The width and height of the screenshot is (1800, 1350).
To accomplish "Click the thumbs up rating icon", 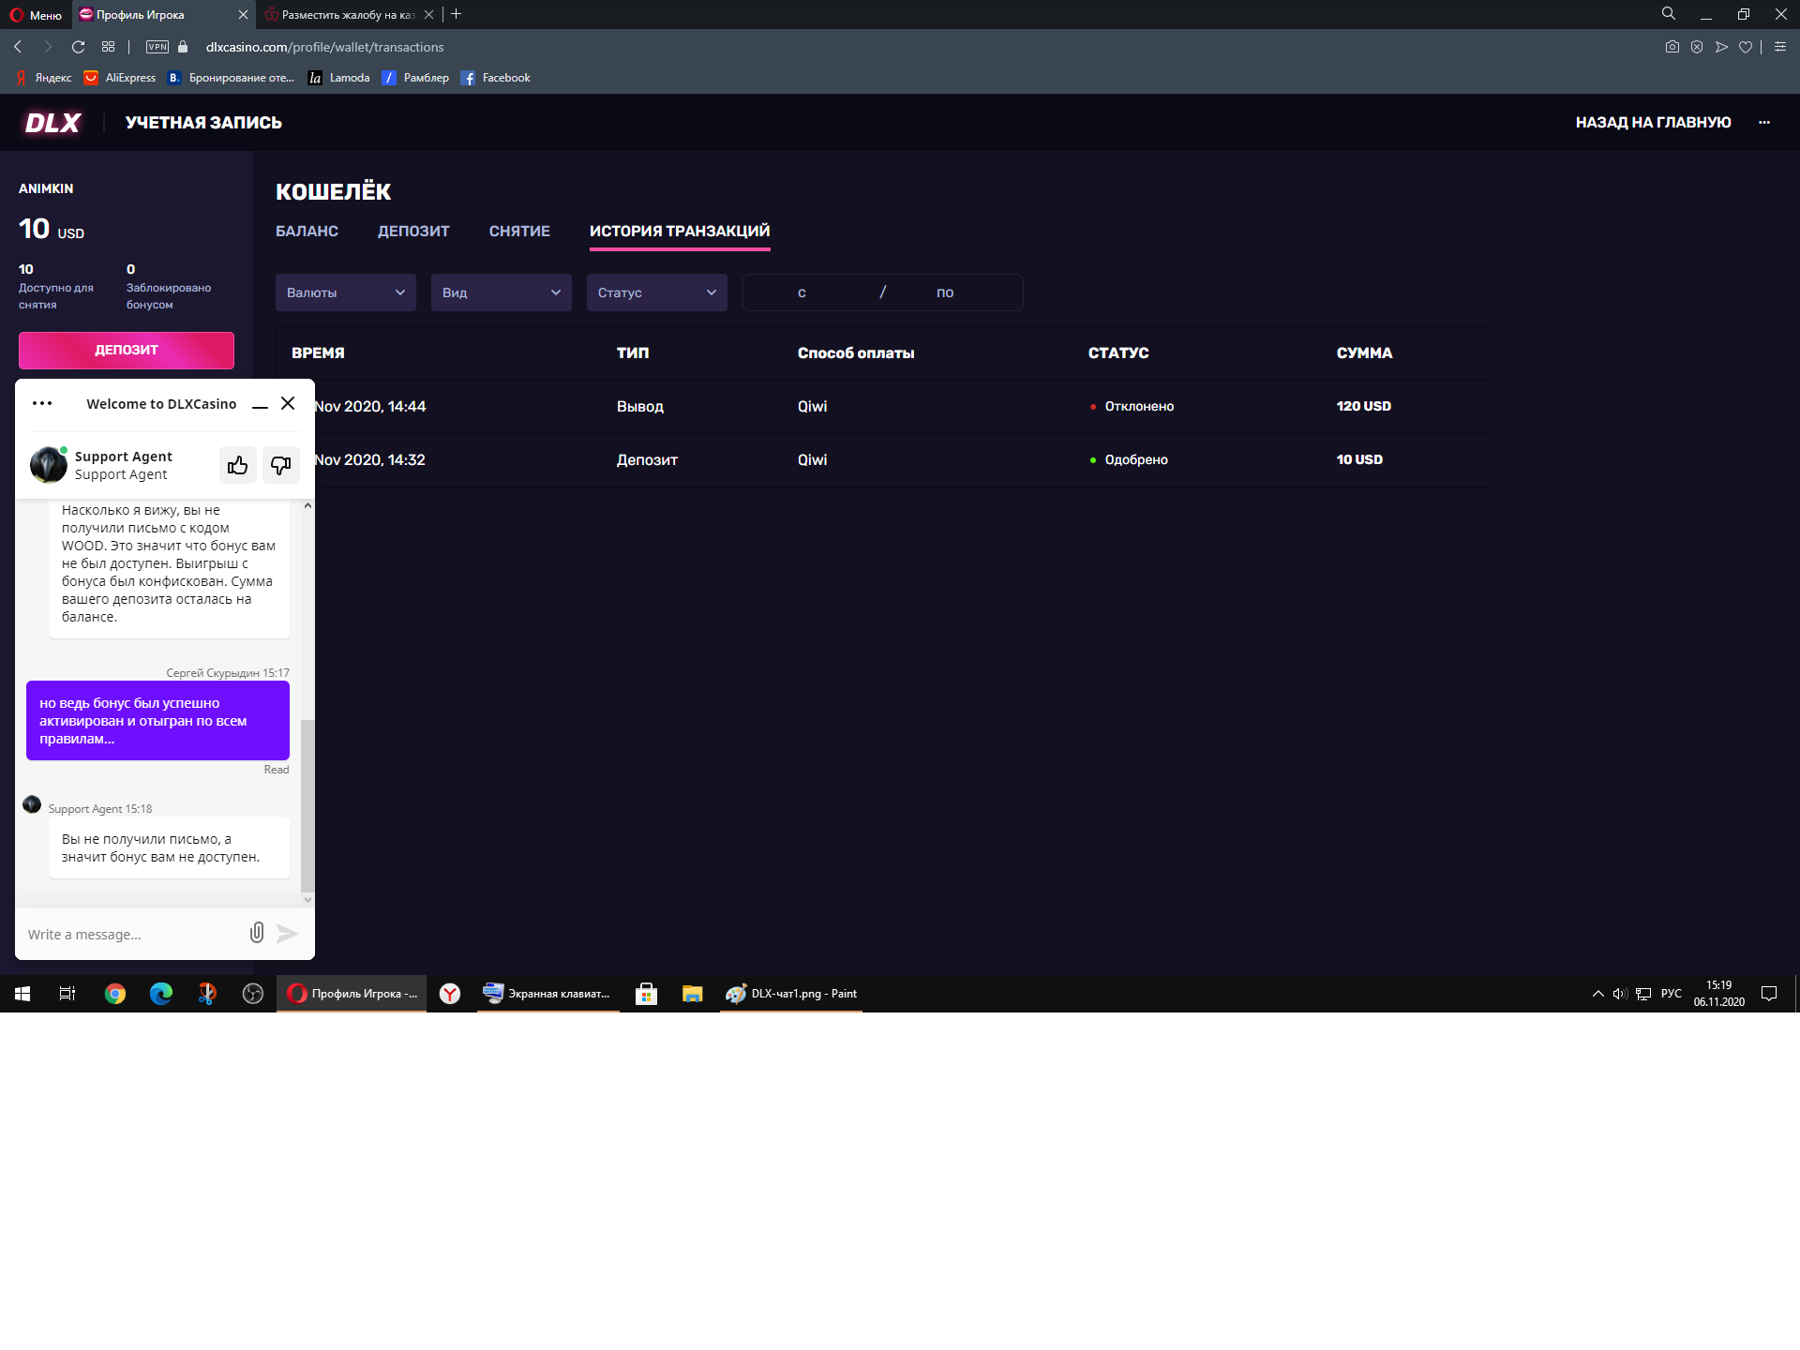I will [x=237, y=465].
